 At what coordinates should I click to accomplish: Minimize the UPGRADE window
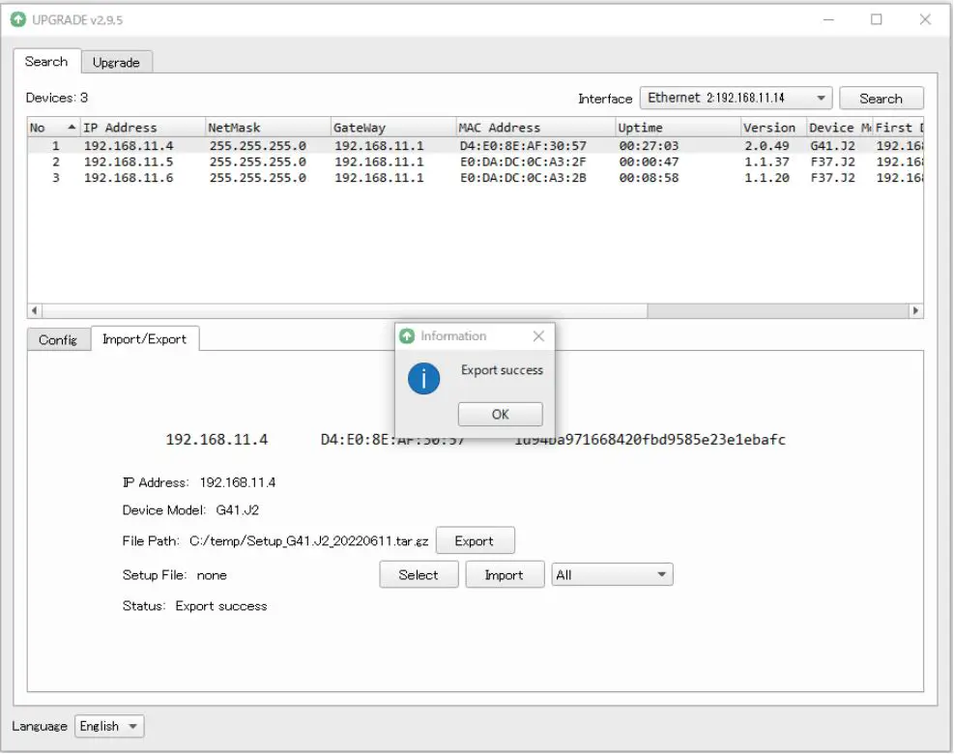point(828,19)
